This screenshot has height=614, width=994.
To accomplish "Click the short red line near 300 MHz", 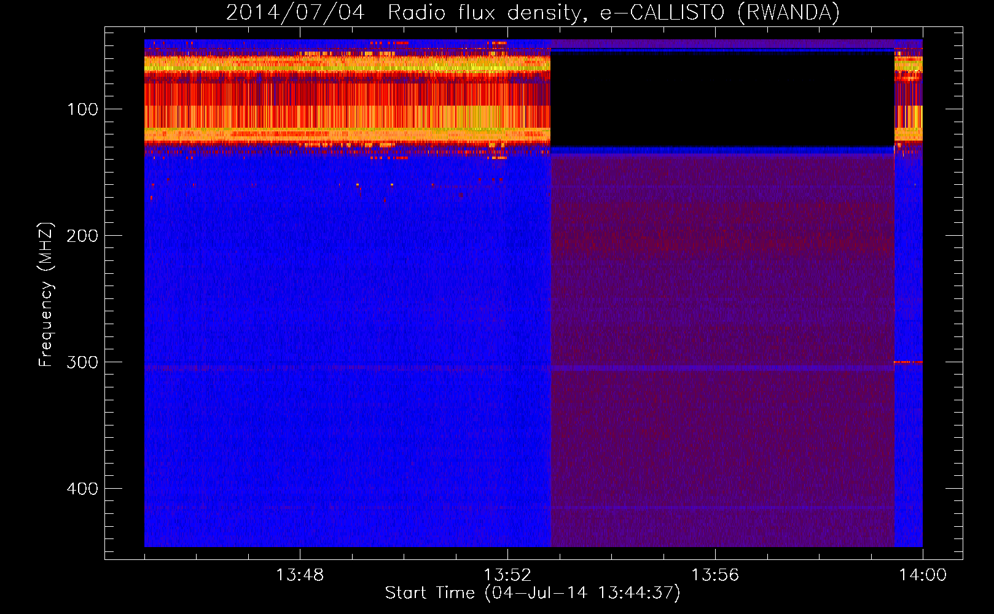I will coord(908,362).
